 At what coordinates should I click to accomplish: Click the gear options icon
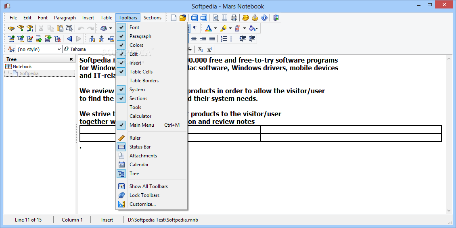pyautogui.click(x=255, y=18)
